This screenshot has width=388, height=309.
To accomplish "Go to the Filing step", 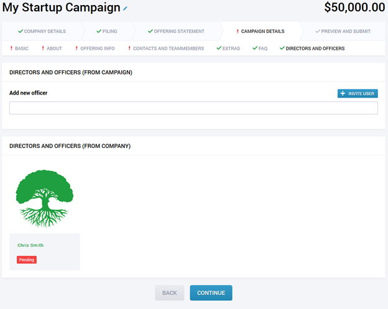I will click(107, 32).
